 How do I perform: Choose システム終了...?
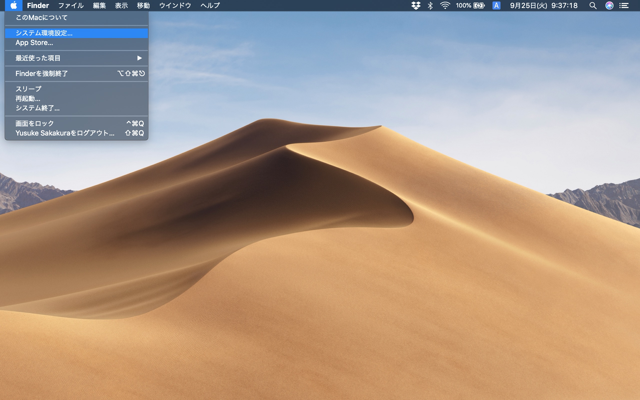76,108
